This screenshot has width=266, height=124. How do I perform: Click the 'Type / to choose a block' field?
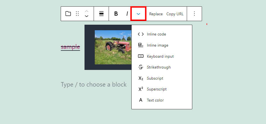click(x=94, y=84)
